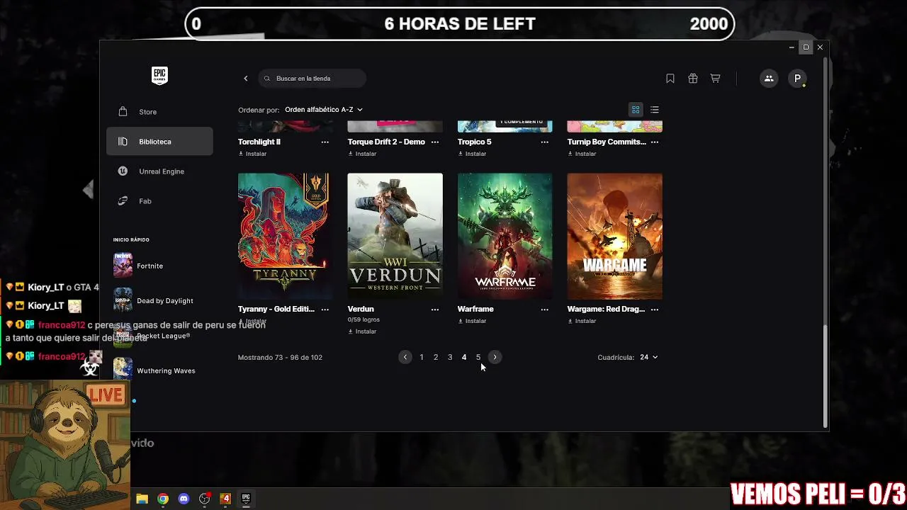Go back using the back arrow

click(x=246, y=79)
